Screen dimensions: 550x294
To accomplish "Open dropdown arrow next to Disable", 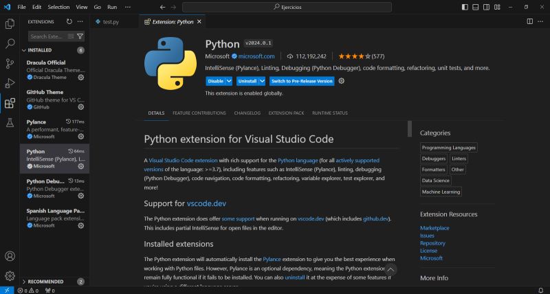I will [x=229, y=81].
